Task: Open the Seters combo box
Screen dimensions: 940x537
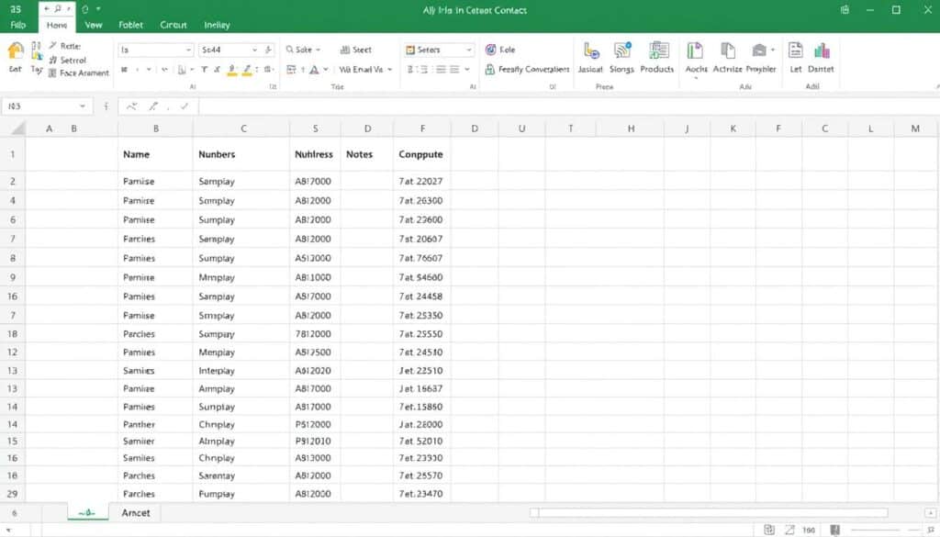Action: pos(440,50)
